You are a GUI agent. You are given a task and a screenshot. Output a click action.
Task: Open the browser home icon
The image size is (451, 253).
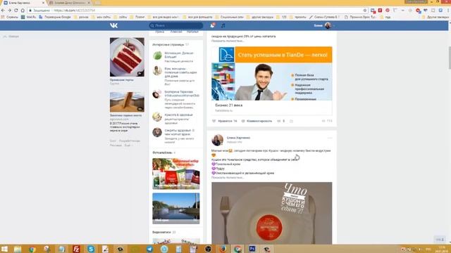(23, 11)
